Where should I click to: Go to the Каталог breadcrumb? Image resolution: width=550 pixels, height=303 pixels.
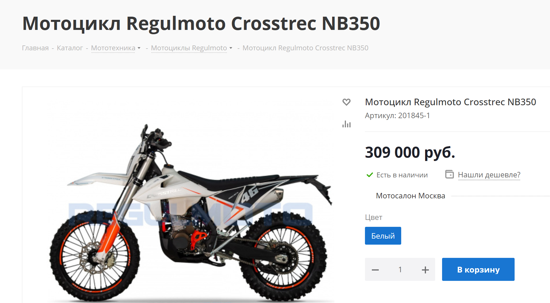point(70,48)
